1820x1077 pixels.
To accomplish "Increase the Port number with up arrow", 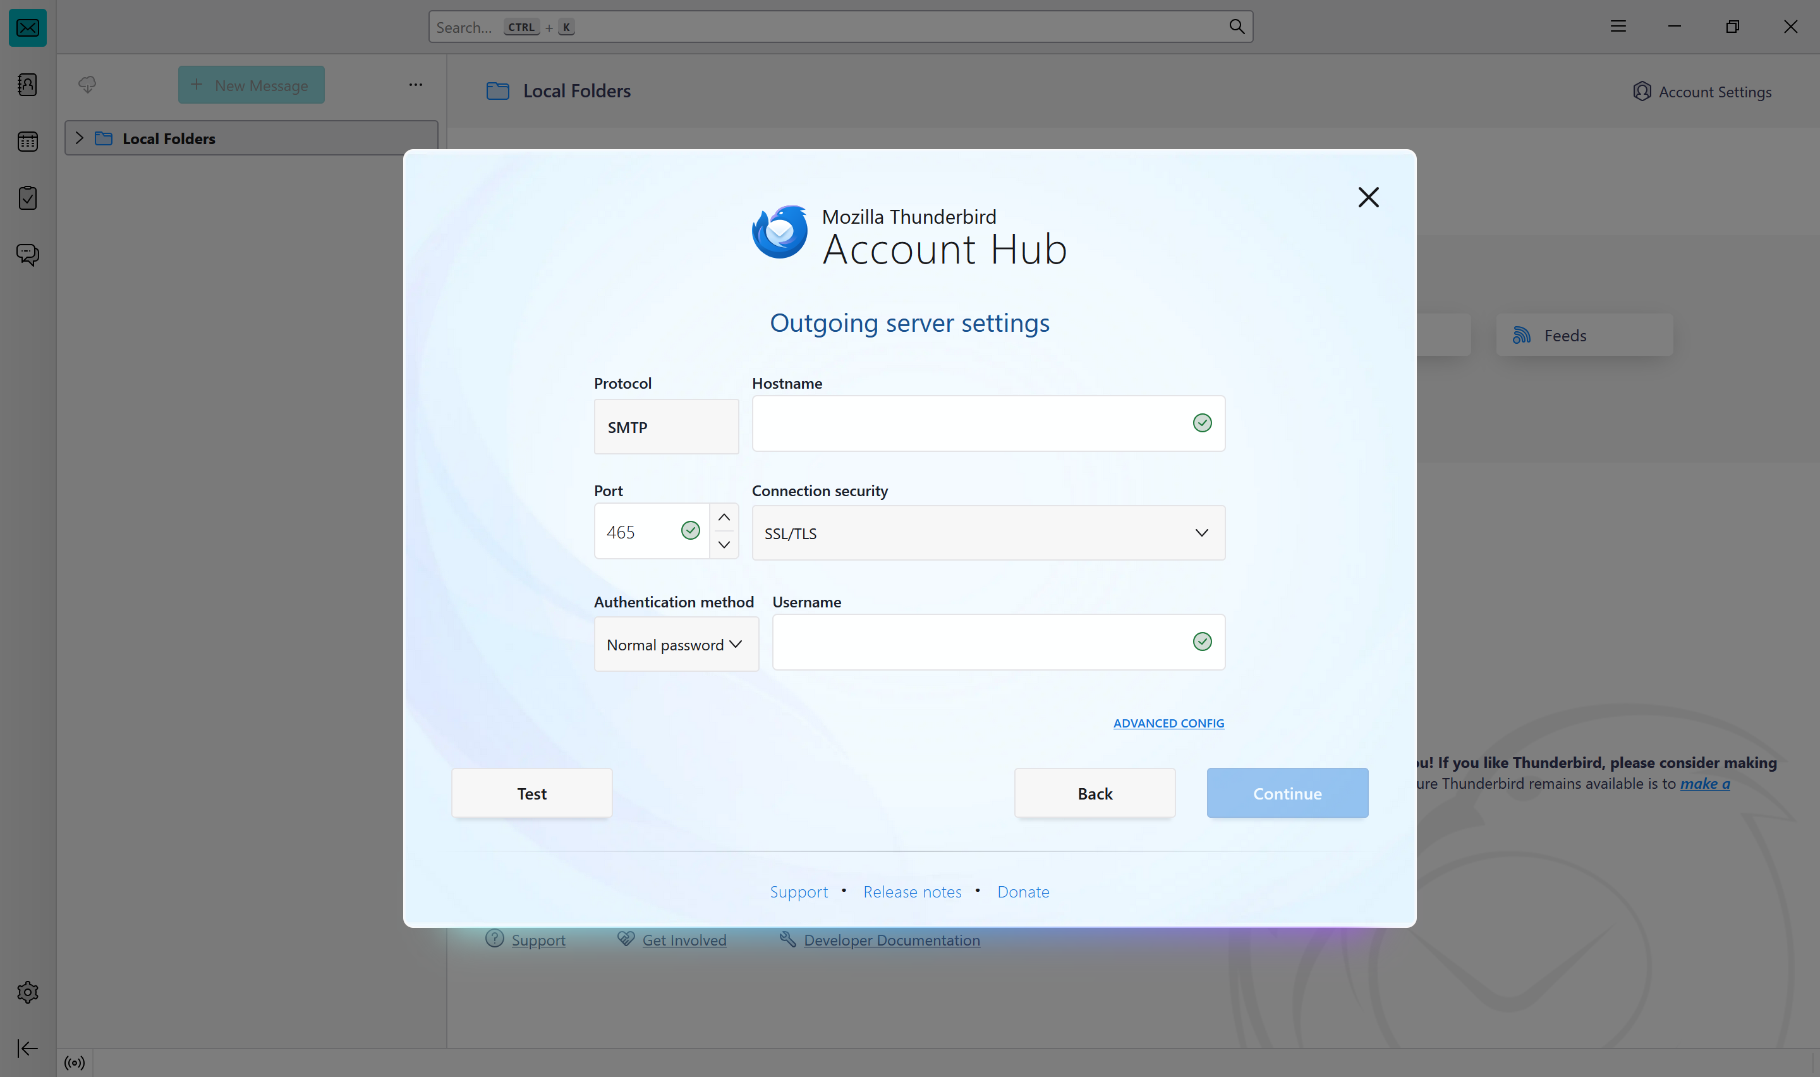I will click(724, 518).
